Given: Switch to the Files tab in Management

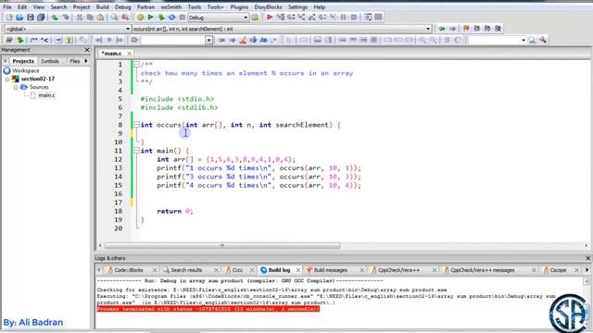Looking at the screenshot, I should pyautogui.click(x=74, y=61).
